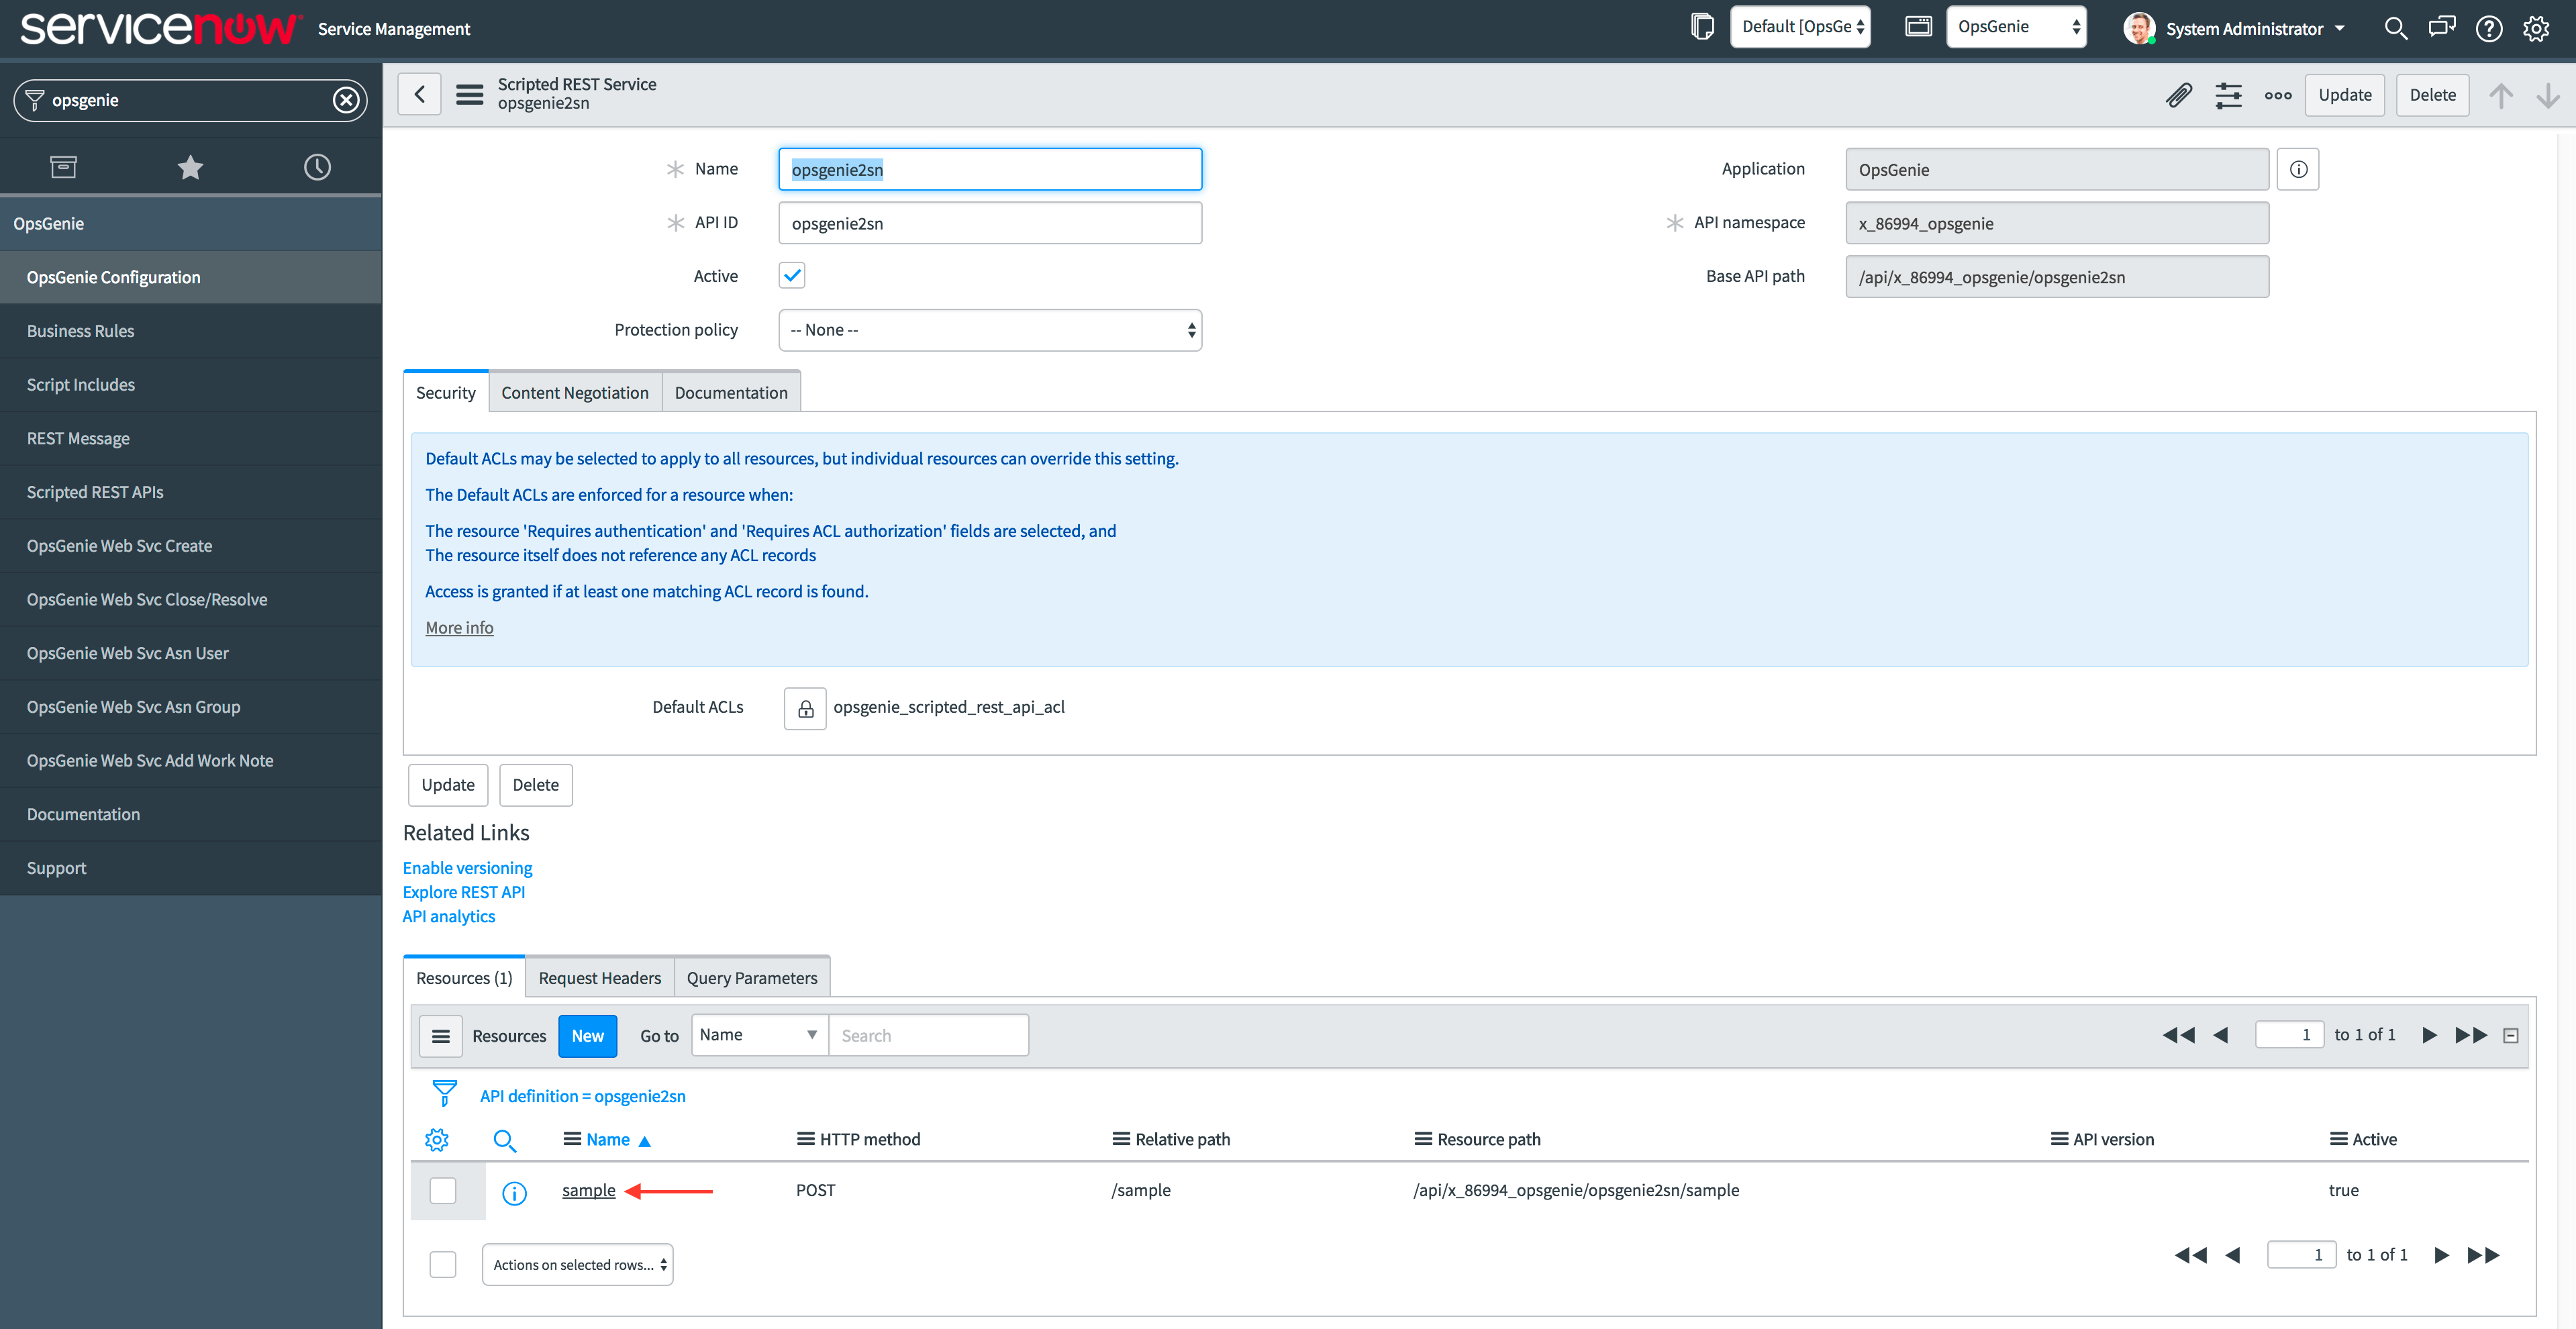Click the Enable versioning link
This screenshot has height=1329, width=2576.
tap(467, 867)
